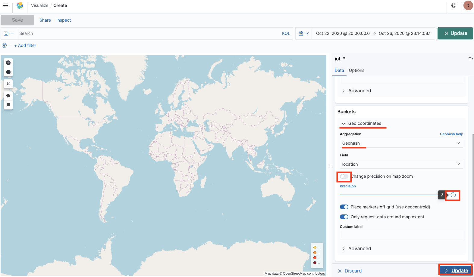Viewport: 474px width, 277px height.
Task: Toggle Place markers off grid switch
Action: pos(344,207)
